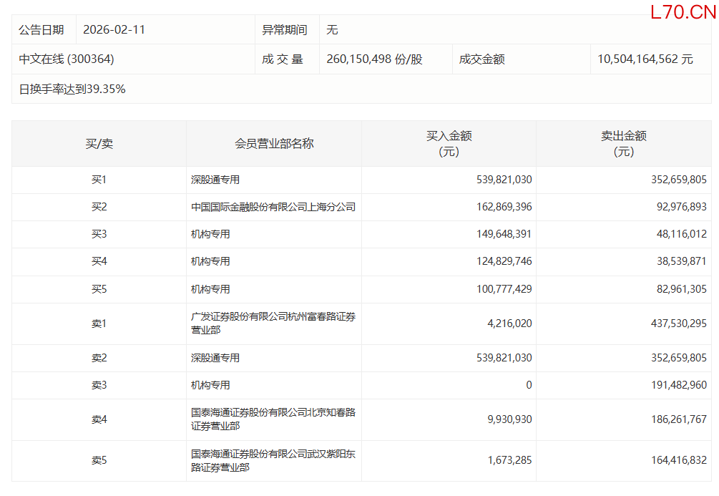Open 中国国际金融股份有限公司上海分公司 broker entry

pos(273,208)
